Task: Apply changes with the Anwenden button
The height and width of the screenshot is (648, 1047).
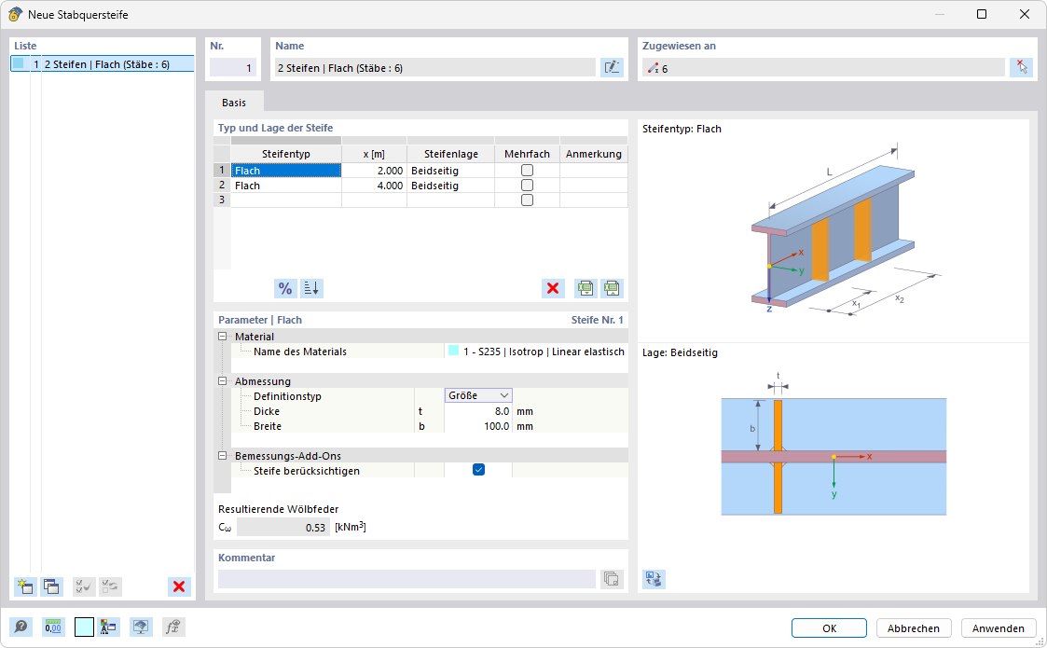Action: click(998, 627)
